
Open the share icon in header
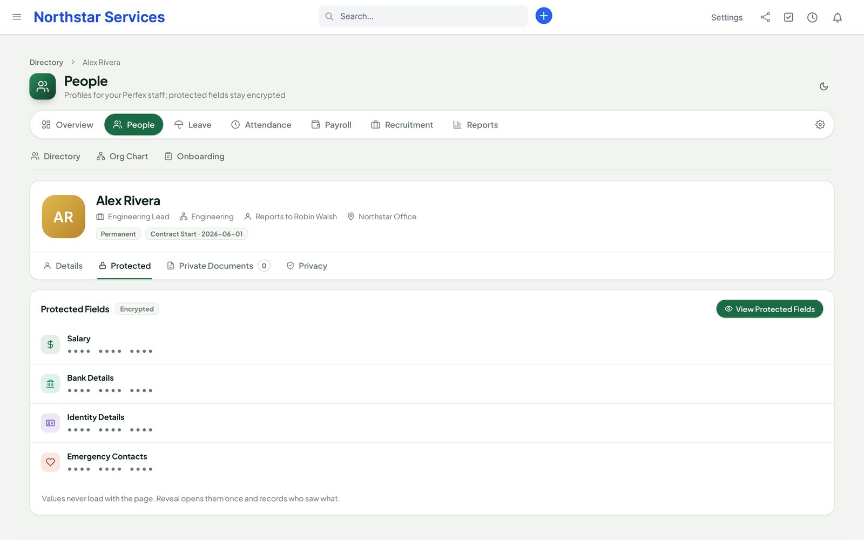point(765,17)
